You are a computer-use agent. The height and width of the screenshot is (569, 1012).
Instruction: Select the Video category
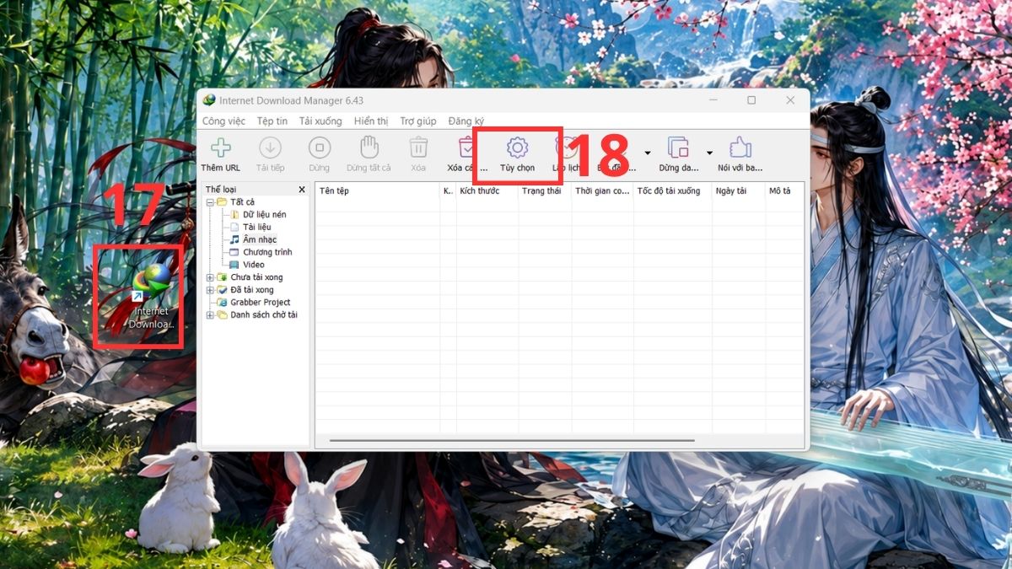coord(254,265)
